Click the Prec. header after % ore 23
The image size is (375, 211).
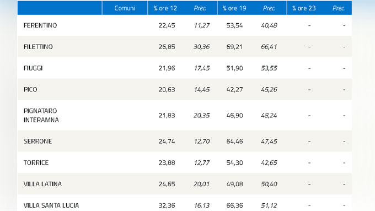338,8
